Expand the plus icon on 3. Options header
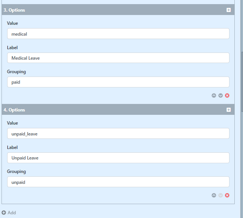Screen dimensions: 243x218 pos(228,10)
